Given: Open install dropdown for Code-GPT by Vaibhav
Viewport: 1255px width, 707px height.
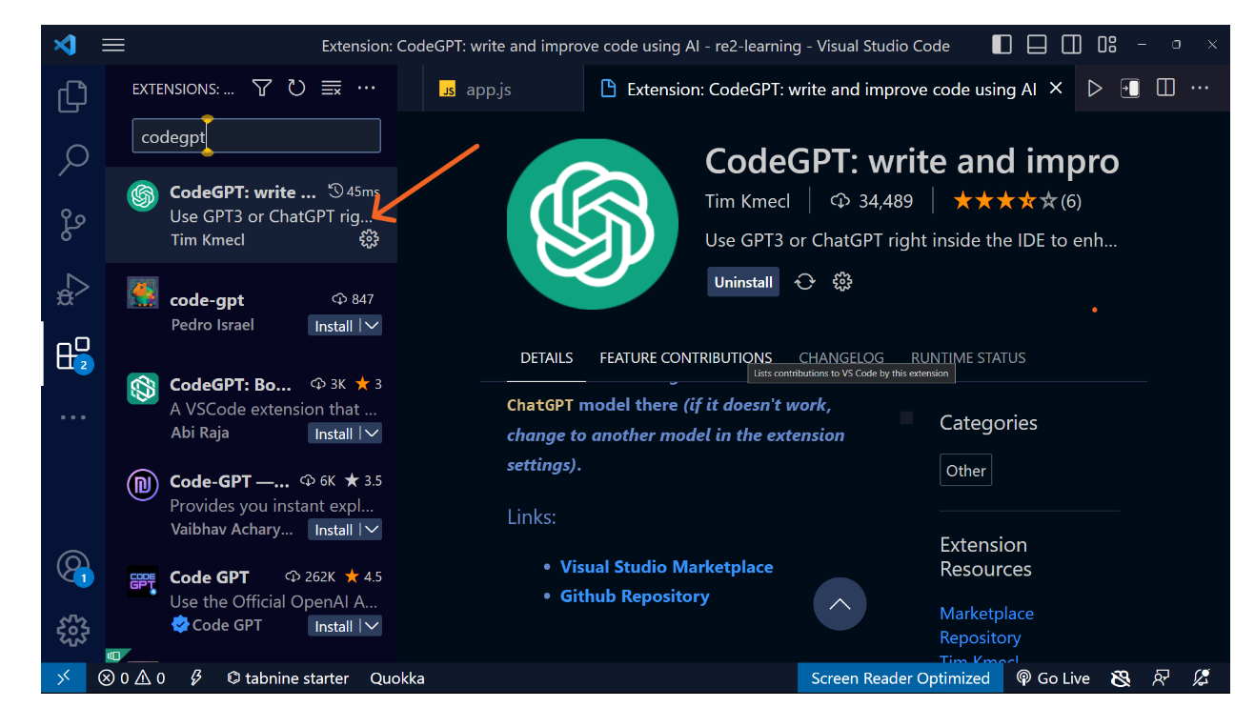Looking at the screenshot, I should tap(373, 530).
